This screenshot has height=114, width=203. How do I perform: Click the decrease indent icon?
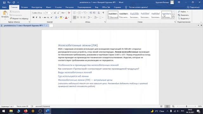click(x=91, y=13)
